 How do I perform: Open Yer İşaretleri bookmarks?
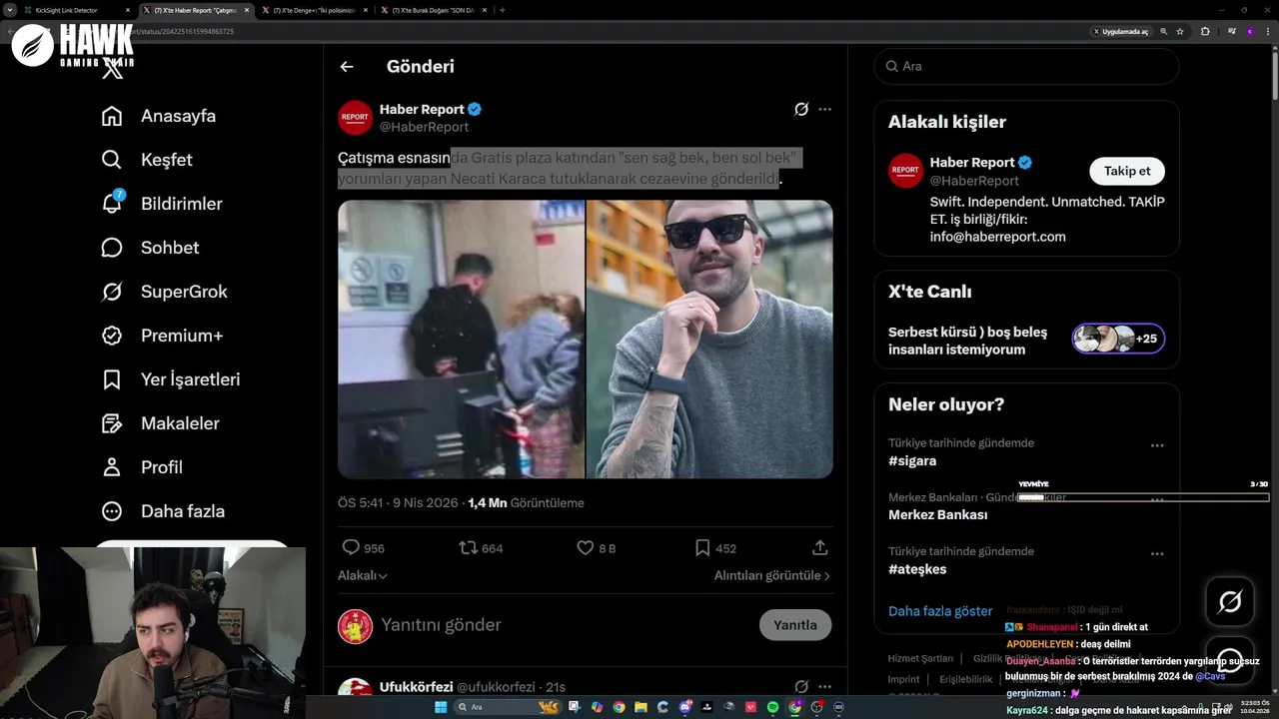tap(171, 379)
